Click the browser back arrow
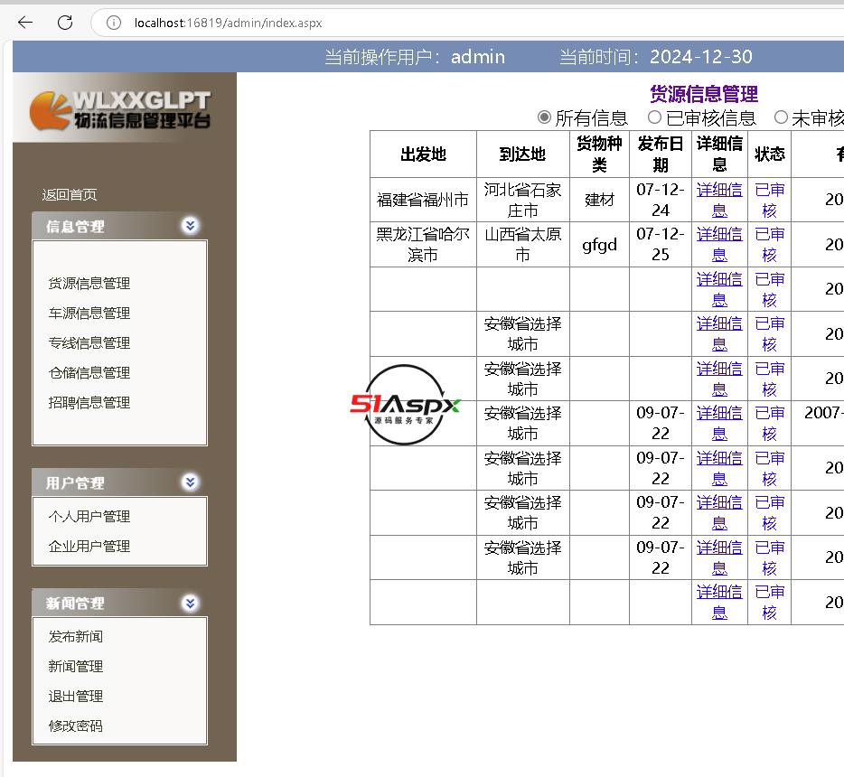Viewport: 844px width, 777px height. [x=25, y=23]
